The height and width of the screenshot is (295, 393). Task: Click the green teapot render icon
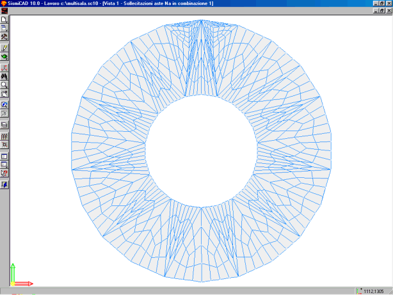[x=4, y=56]
